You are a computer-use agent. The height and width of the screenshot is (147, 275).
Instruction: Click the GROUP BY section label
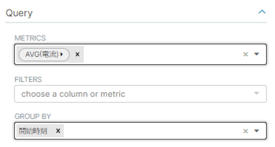[32, 116]
